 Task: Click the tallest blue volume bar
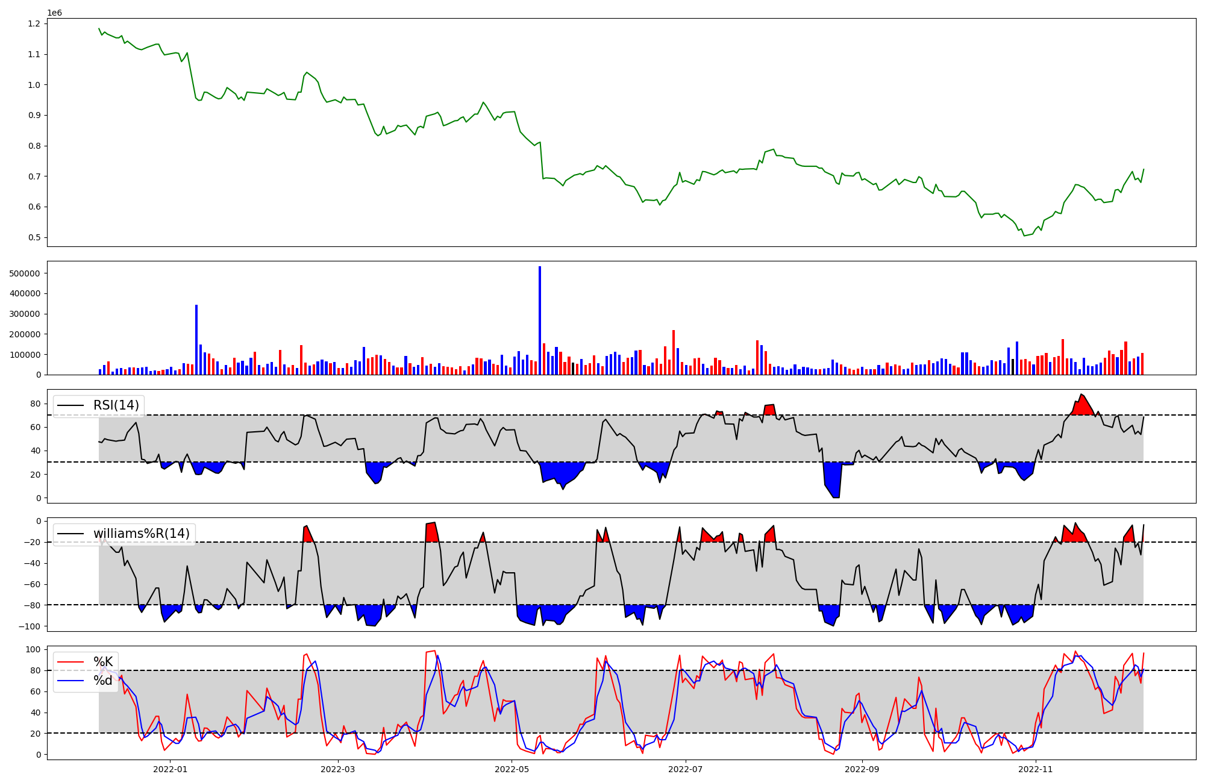pyautogui.click(x=540, y=320)
